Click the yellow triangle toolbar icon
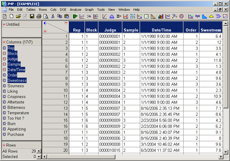This screenshot has height=161, width=230. (211, 16)
